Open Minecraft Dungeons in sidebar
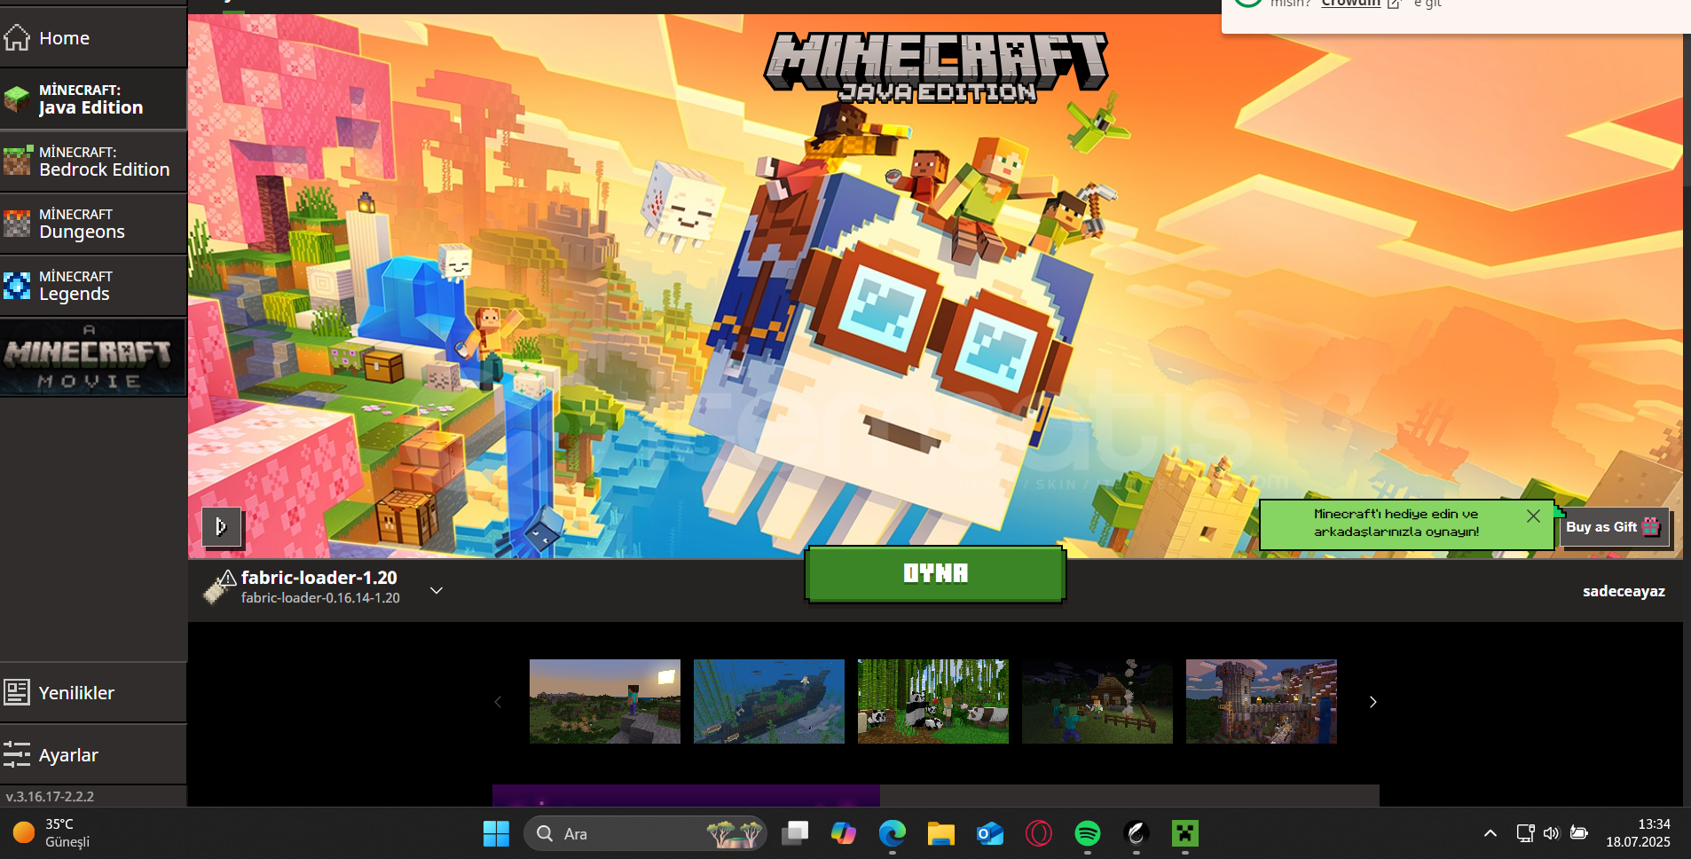Screen dimensions: 1691x859 [x=93, y=224]
